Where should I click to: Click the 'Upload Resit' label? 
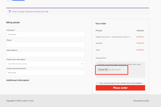(x=101, y=58)
